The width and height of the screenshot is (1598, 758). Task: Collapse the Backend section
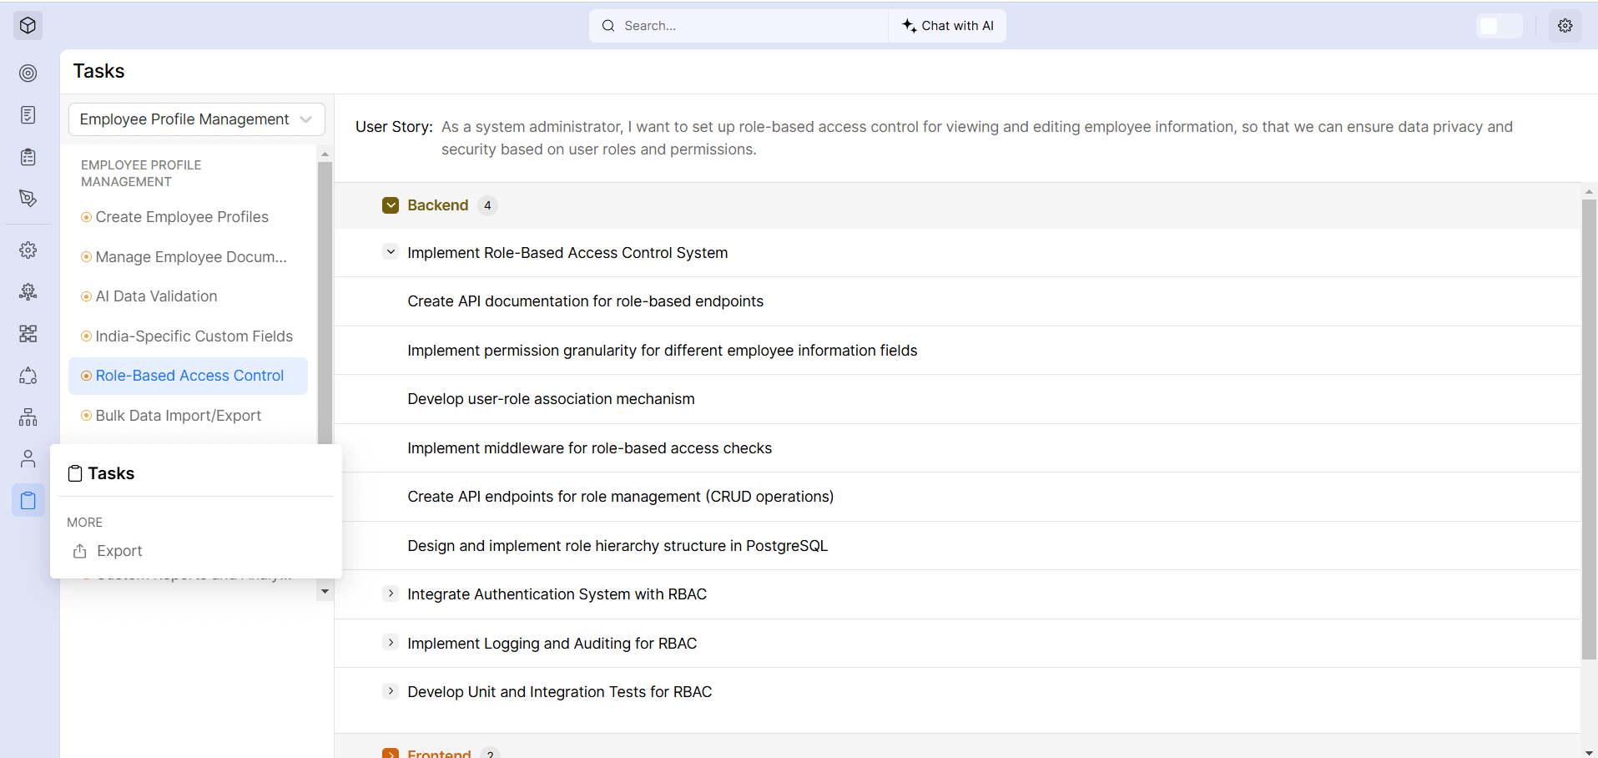coord(391,205)
